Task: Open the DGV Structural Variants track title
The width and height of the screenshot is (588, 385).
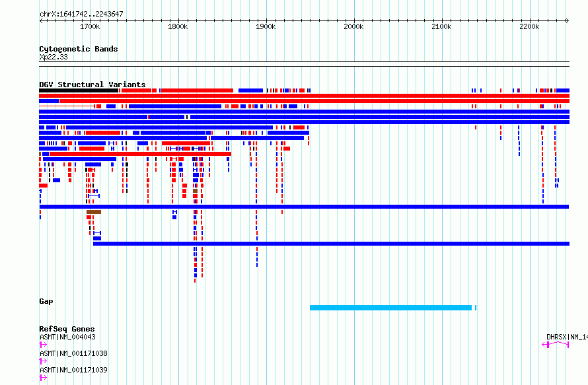Action: tap(92, 85)
